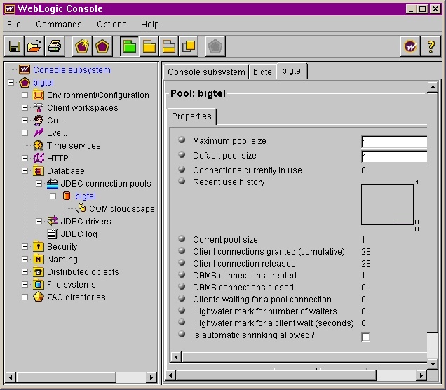Screen dimensions: 446x390
Task: Open the File menu
Action: pyautogui.click(x=13, y=25)
